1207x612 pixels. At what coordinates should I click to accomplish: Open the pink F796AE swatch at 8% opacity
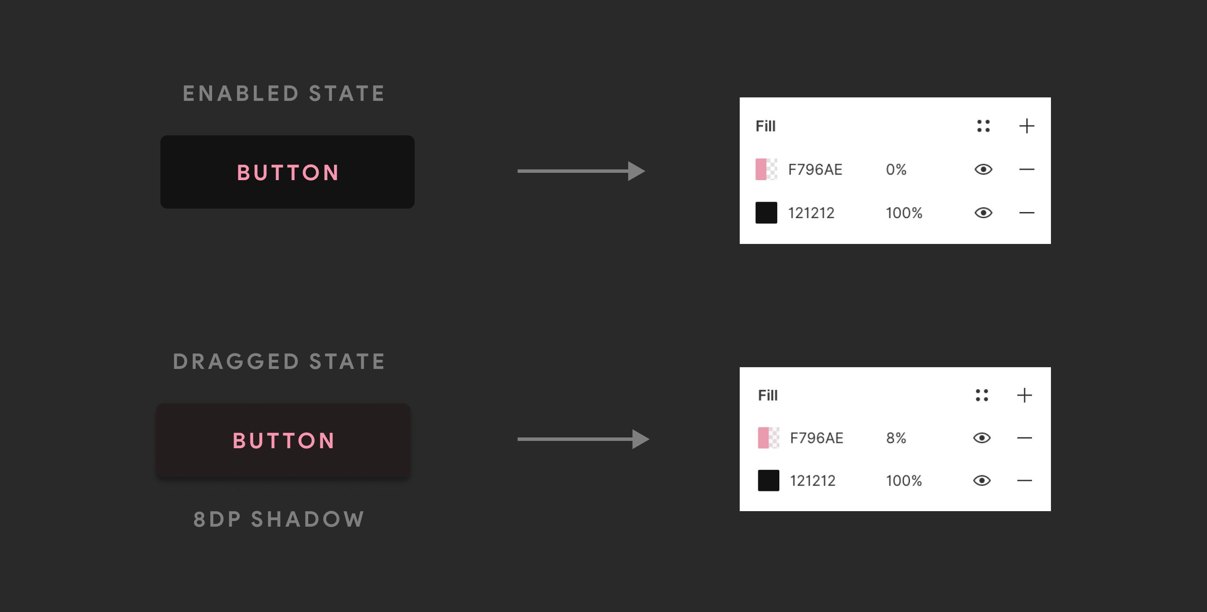tap(769, 438)
